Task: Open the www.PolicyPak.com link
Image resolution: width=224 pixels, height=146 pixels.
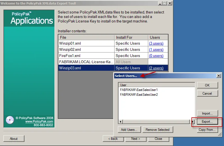Action: [39, 121]
